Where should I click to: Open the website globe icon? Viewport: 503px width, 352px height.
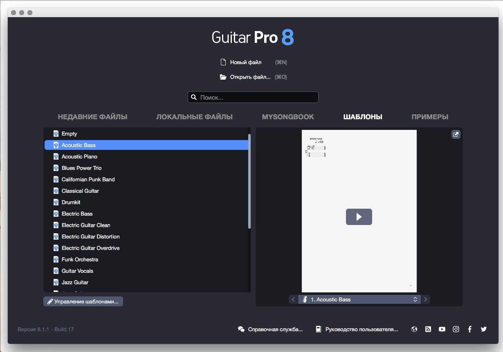pyautogui.click(x=414, y=329)
